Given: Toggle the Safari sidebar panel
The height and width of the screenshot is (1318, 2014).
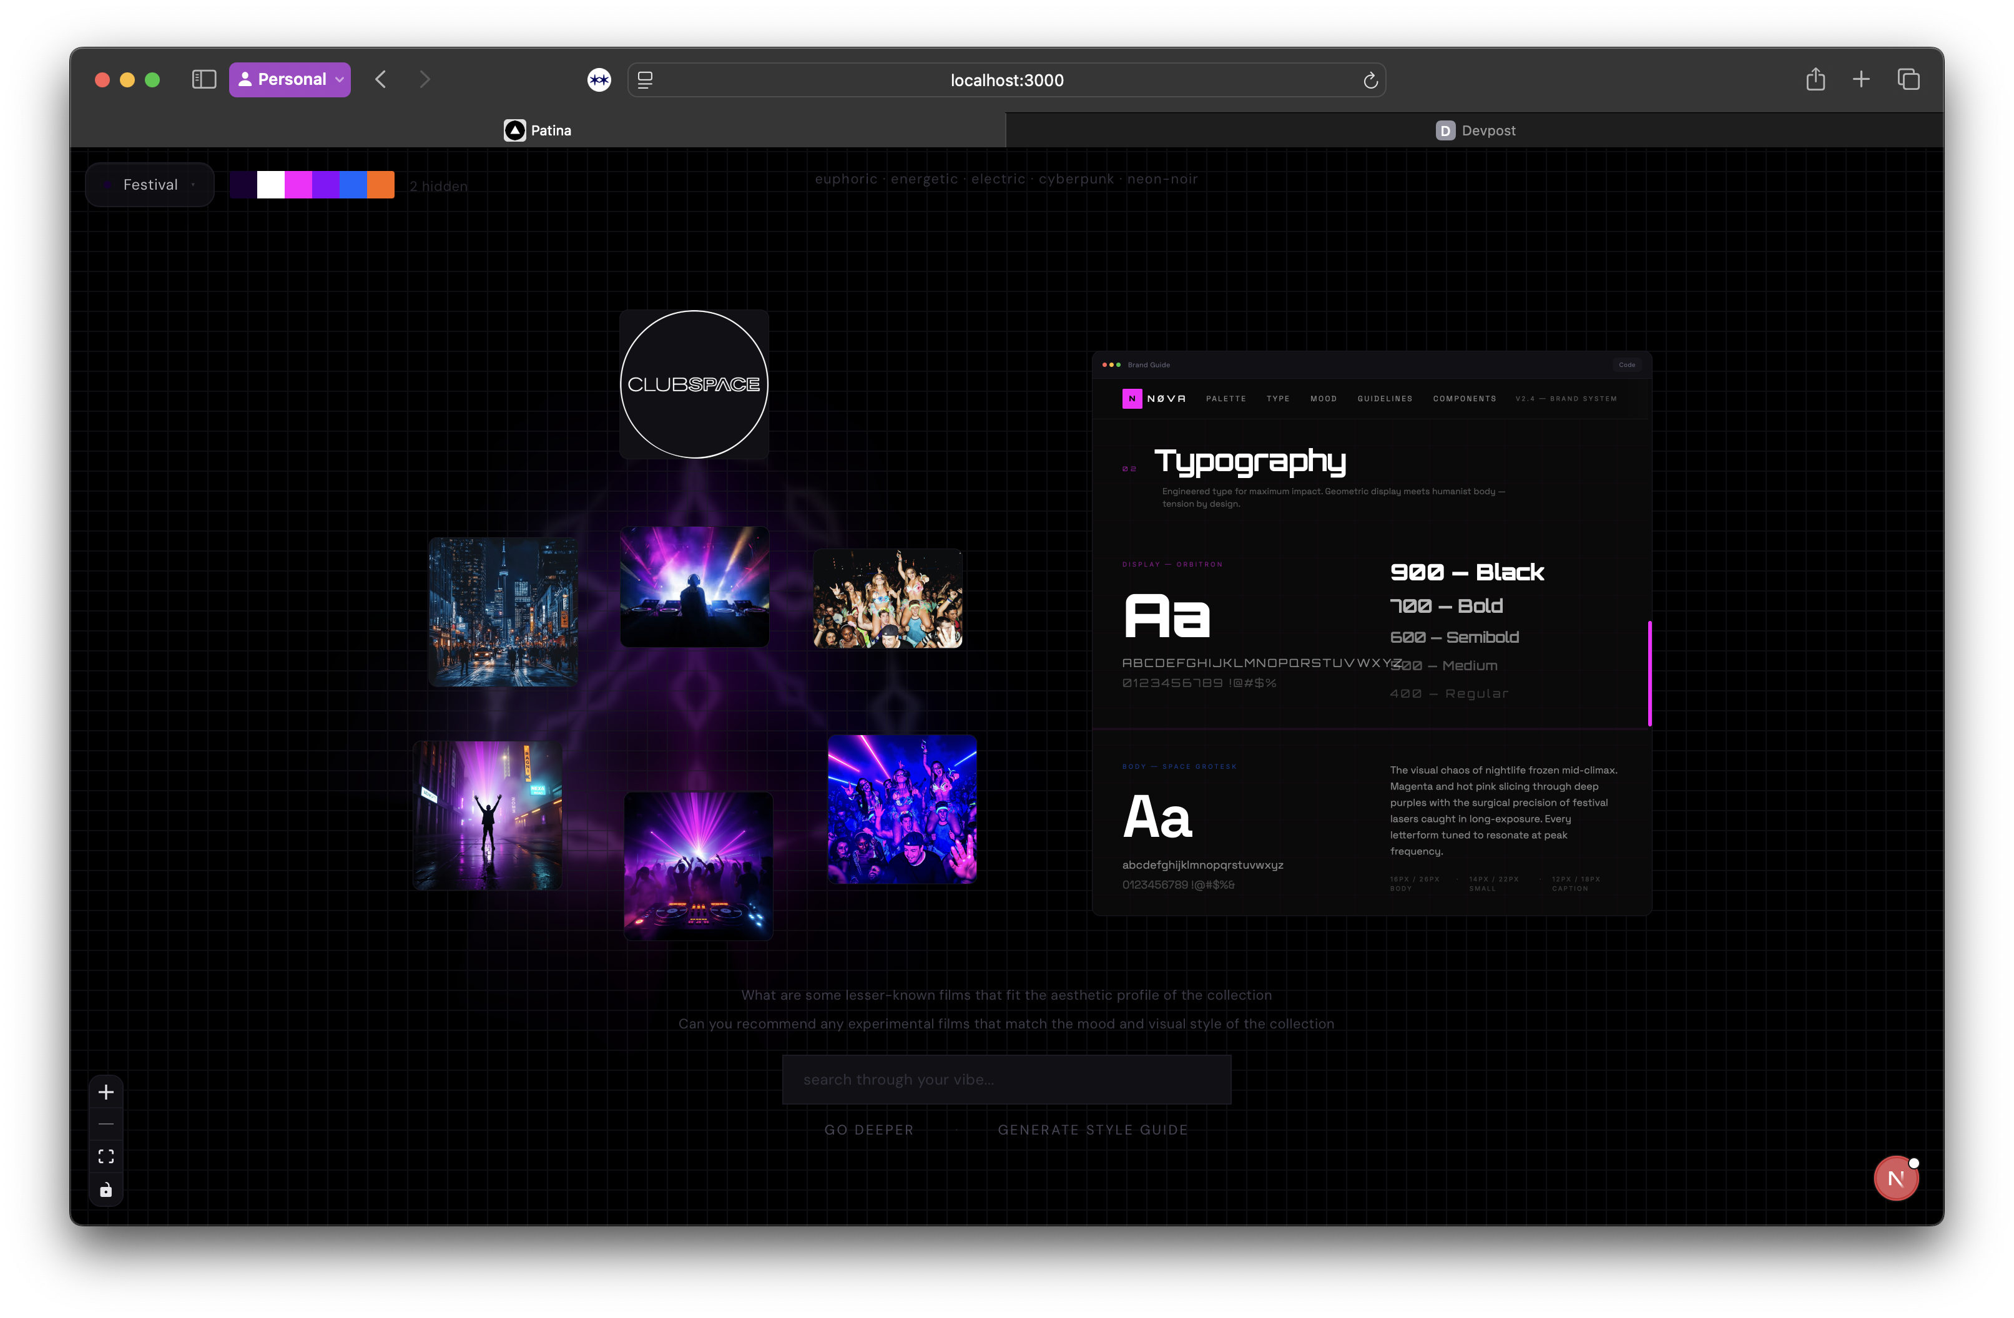Looking at the screenshot, I should click(x=204, y=79).
